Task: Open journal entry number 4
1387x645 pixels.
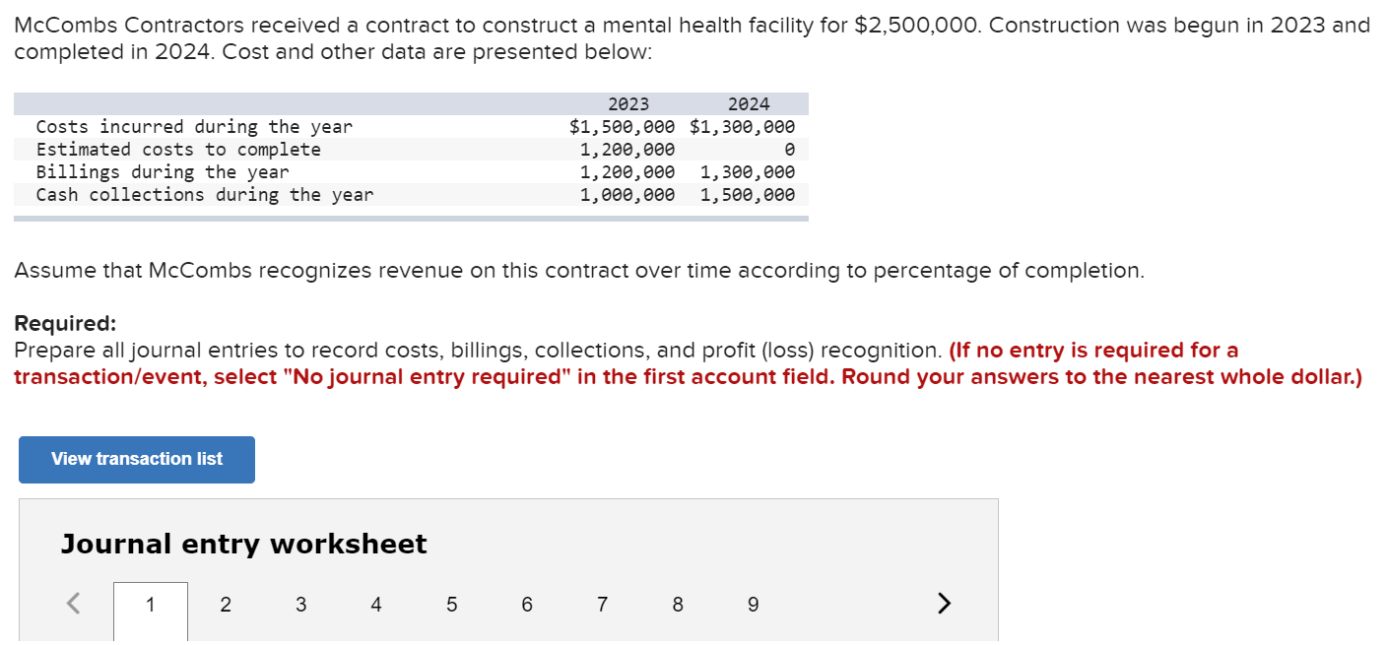Action: pyautogui.click(x=375, y=604)
